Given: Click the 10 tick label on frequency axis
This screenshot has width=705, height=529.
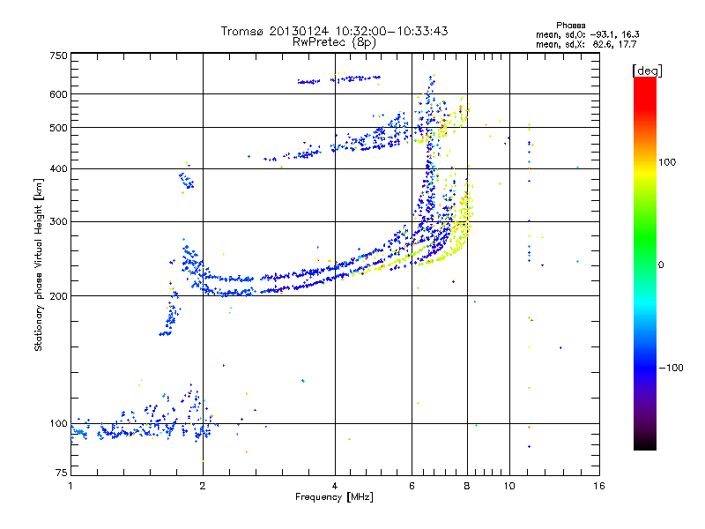Looking at the screenshot, I should point(509,486).
